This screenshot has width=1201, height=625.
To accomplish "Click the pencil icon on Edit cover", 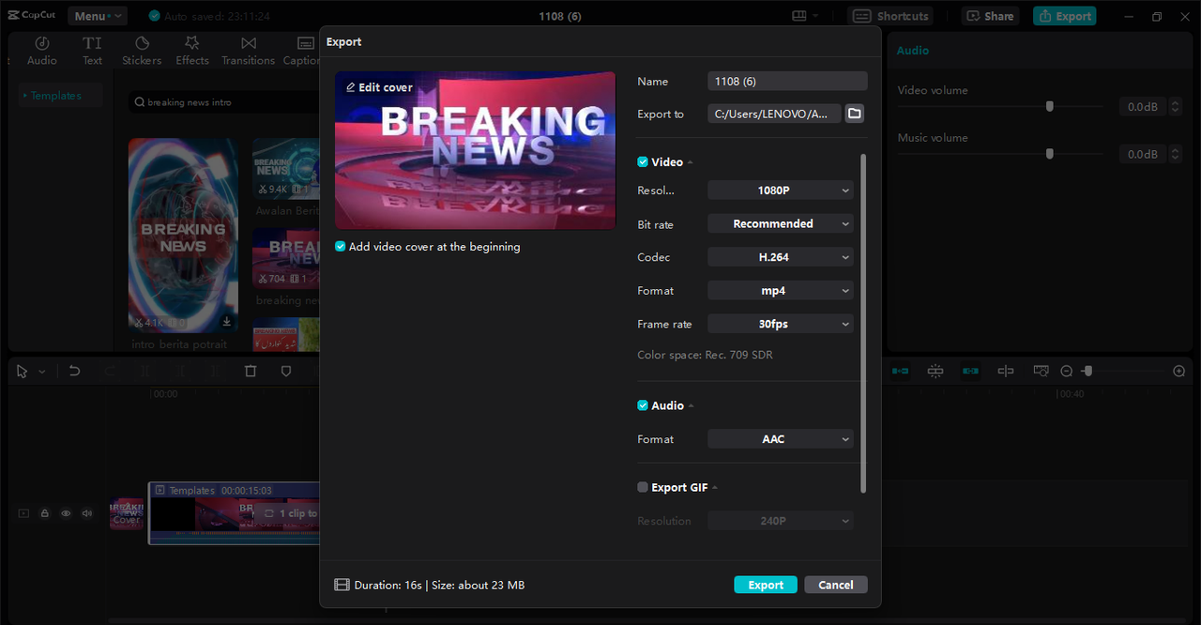I will (x=351, y=87).
